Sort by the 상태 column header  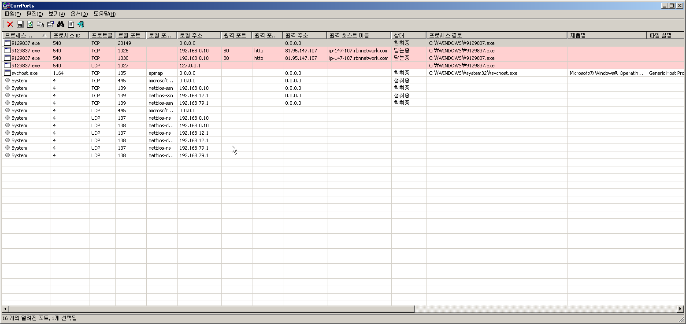(408, 35)
